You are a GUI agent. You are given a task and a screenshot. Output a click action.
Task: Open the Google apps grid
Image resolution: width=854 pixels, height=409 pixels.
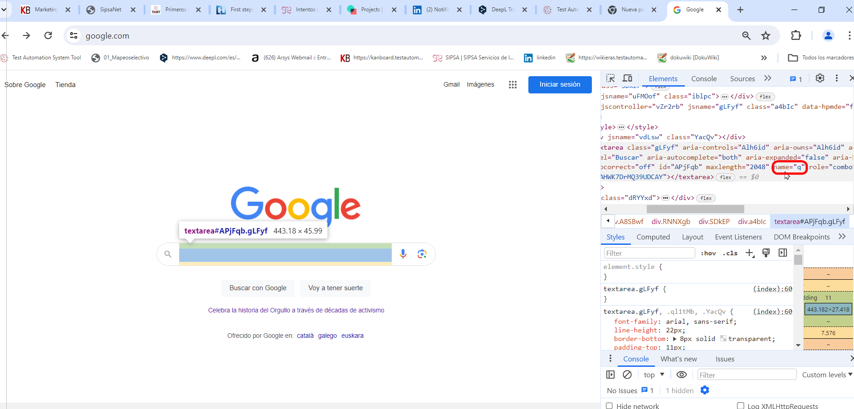(x=512, y=85)
